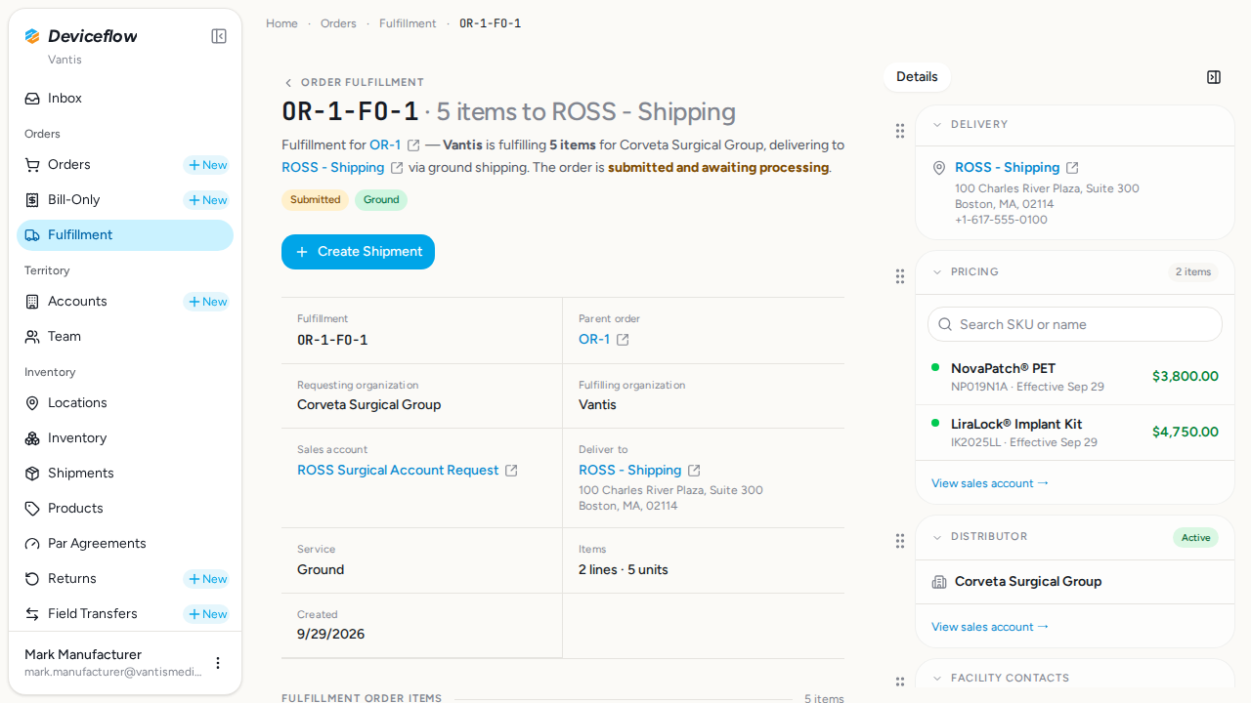Click Create Shipment button
Screen dimensions: 1251x703
click(358, 252)
